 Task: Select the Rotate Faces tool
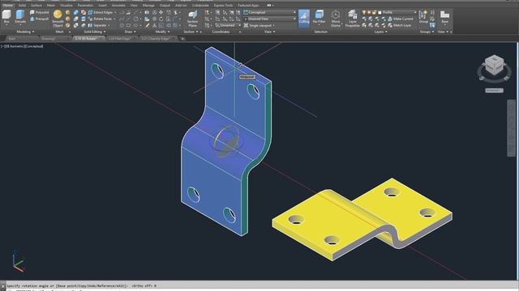tap(100, 19)
